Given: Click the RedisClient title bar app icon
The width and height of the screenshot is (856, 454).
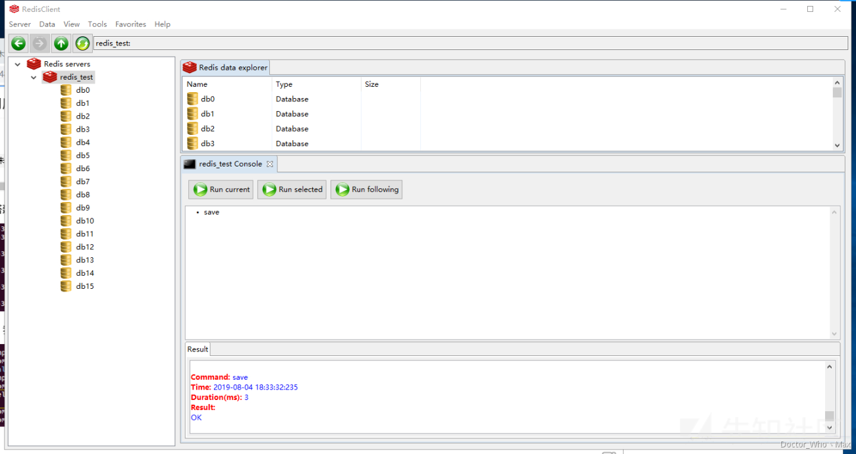Looking at the screenshot, I should pos(14,9).
